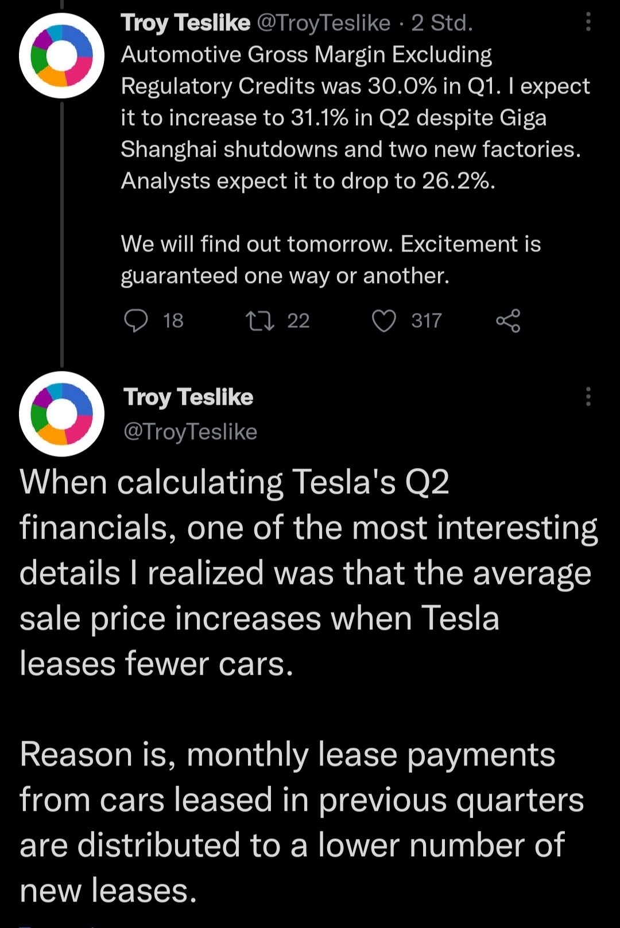Open the top tweet's profile avatar
The image size is (620, 928).
pos(61,56)
